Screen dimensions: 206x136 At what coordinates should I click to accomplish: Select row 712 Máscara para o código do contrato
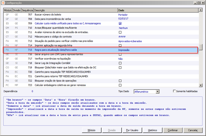pyautogui.click(x=101, y=37)
